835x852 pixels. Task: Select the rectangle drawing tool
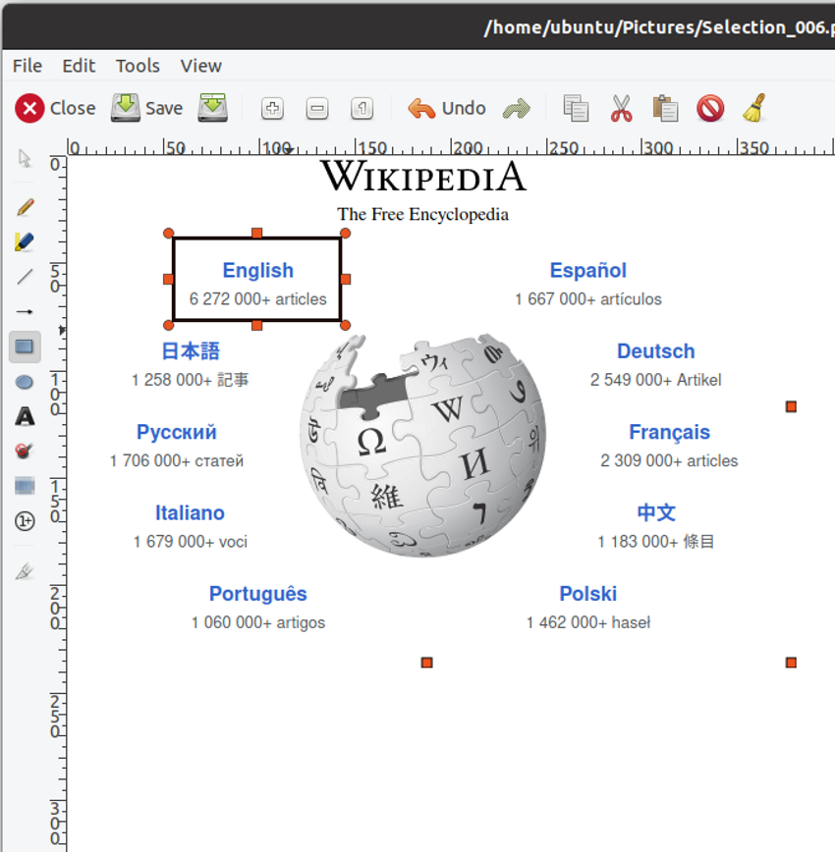(x=25, y=346)
